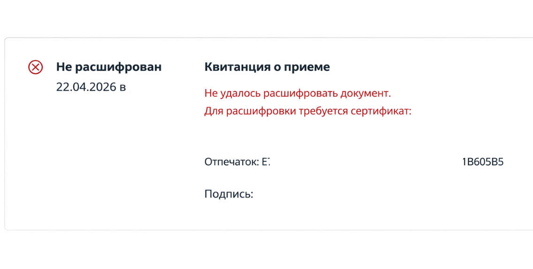Click the "Не расшифрован" status heading
The width and height of the screenshot is (533, 269).
(108, 67)
